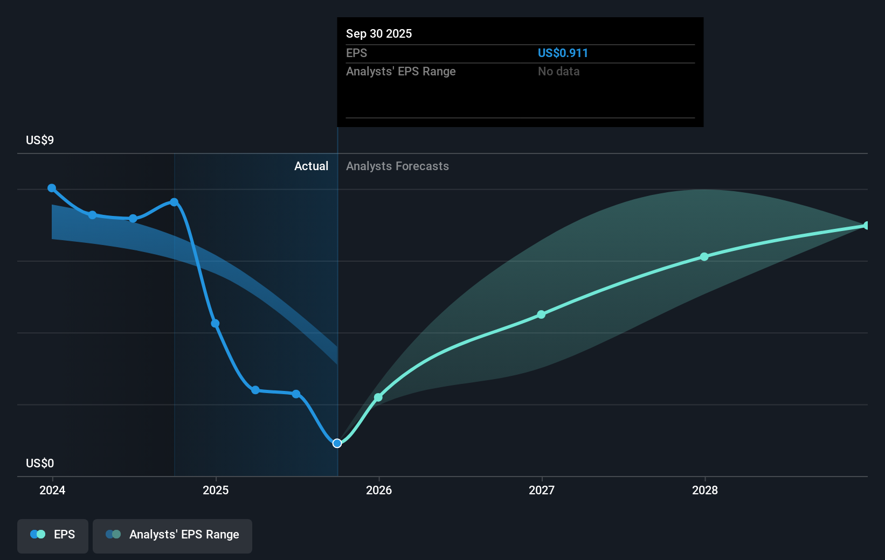Click the end-of-2028 forecast data point
The width and height of the screenshot is (885, 560).
point(867,226)
